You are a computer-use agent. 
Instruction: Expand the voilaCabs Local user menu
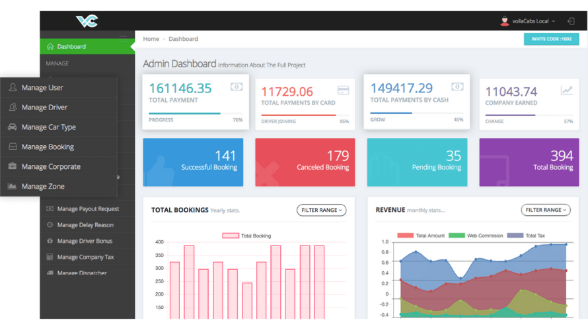coord(528,21)
